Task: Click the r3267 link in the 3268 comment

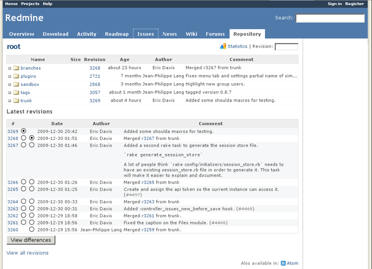Action: tap(148, 138)
